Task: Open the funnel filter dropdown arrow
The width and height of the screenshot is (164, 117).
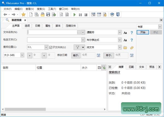Action: coord(83,47)
